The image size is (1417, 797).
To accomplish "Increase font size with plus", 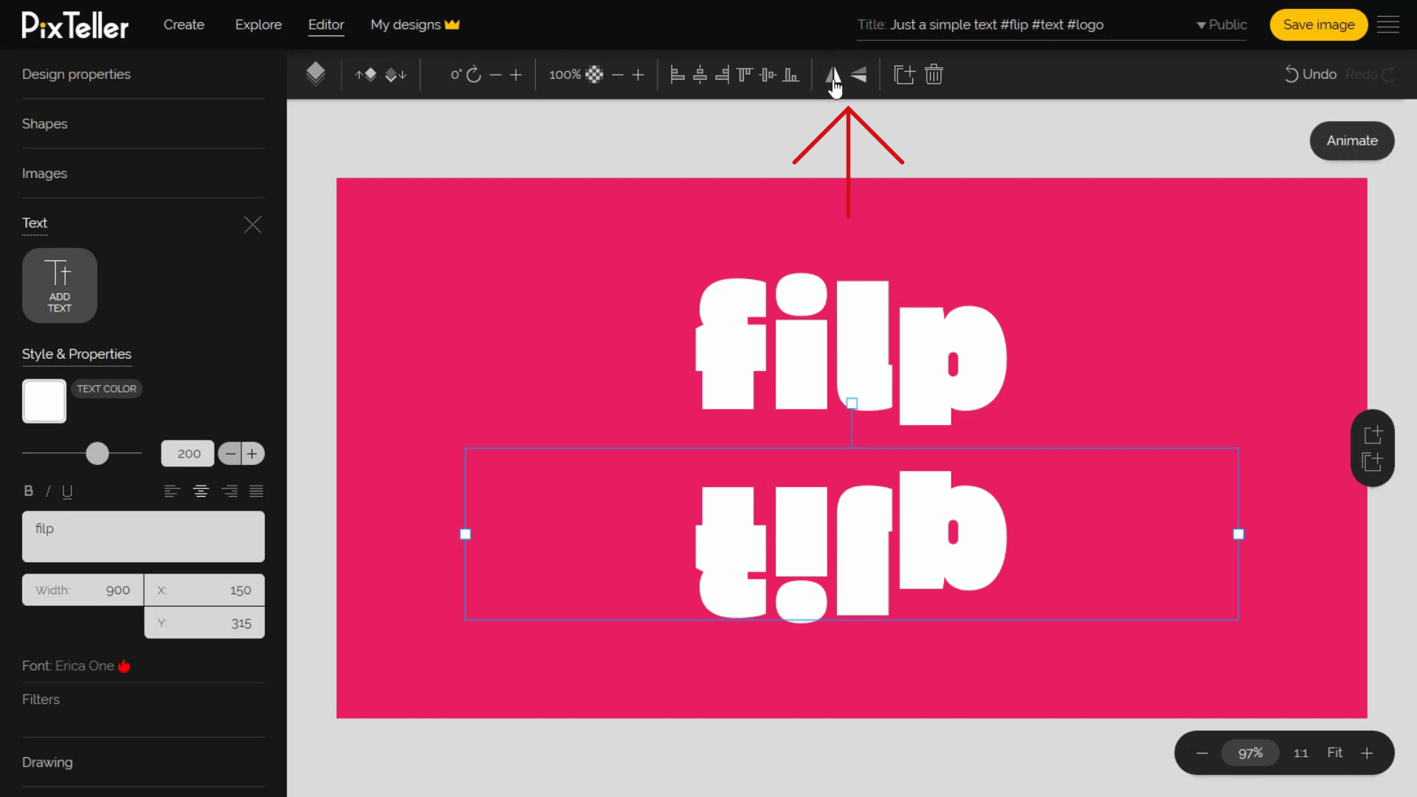I will (x=252, y=454).
